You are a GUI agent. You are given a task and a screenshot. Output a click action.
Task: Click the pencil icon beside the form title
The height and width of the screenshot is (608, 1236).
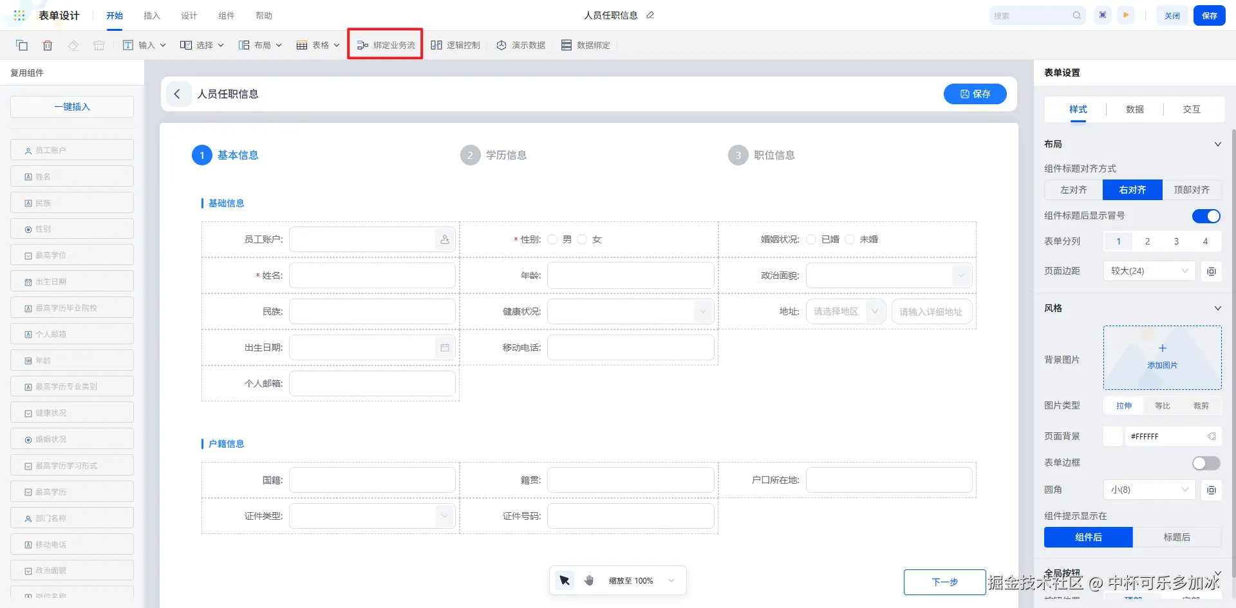pos(650,15)
